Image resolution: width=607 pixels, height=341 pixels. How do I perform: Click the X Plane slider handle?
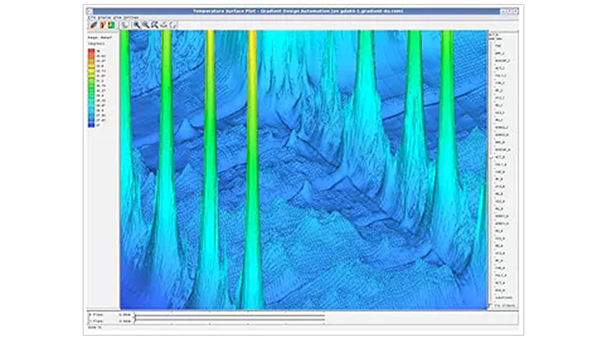pos(135,315)
